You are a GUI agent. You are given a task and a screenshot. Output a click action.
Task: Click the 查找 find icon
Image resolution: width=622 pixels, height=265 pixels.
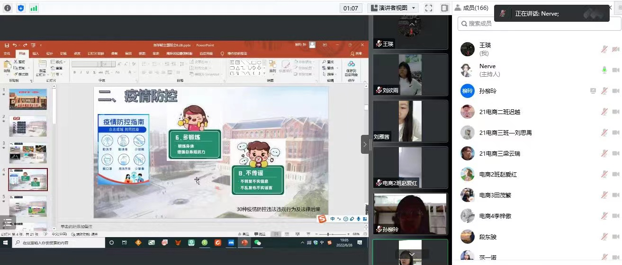point(324,62)
